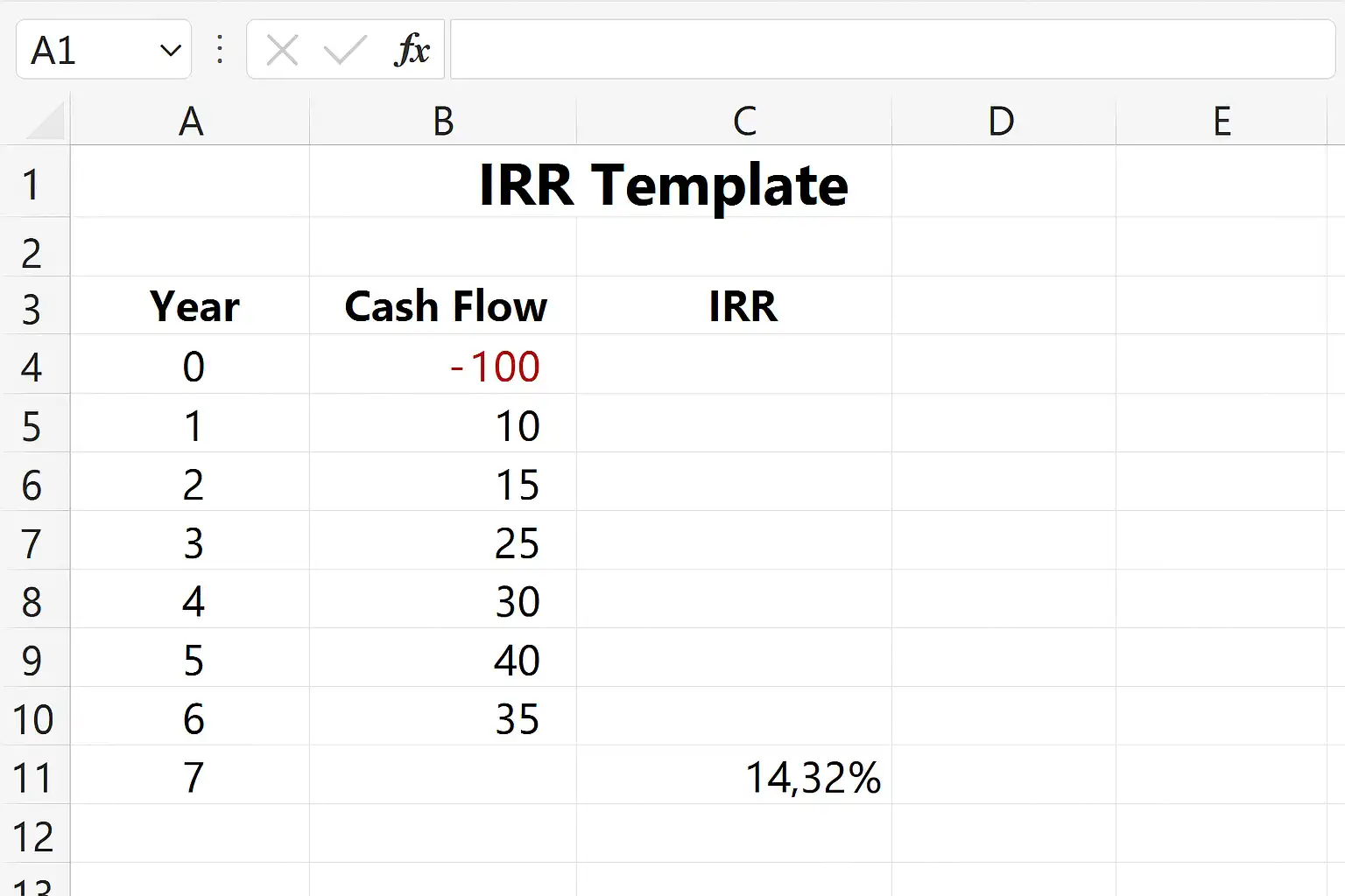The height and width of the screenshot is (896, 1345).
Task: Select the cell showing 14,32%
Action: coord(734,777)
